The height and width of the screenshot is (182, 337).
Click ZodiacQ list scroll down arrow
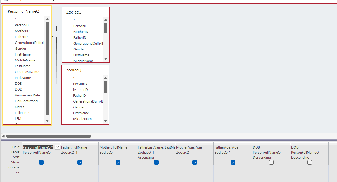click(x=106, y=59)
